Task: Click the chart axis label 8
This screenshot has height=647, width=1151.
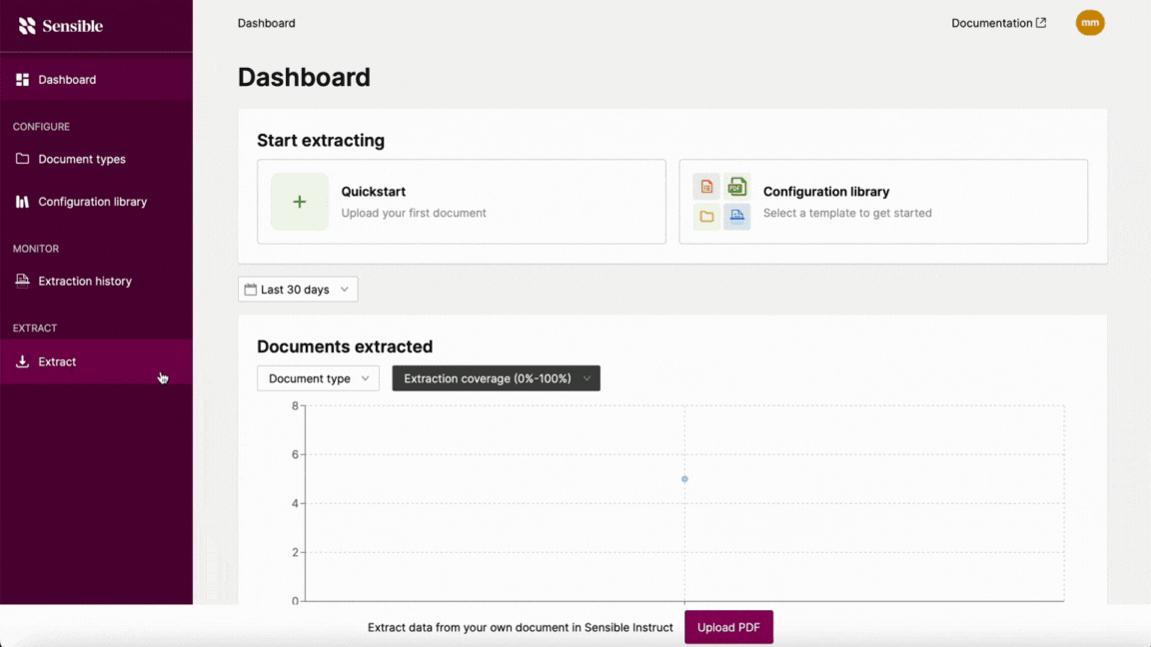Action: click(295, 405)
